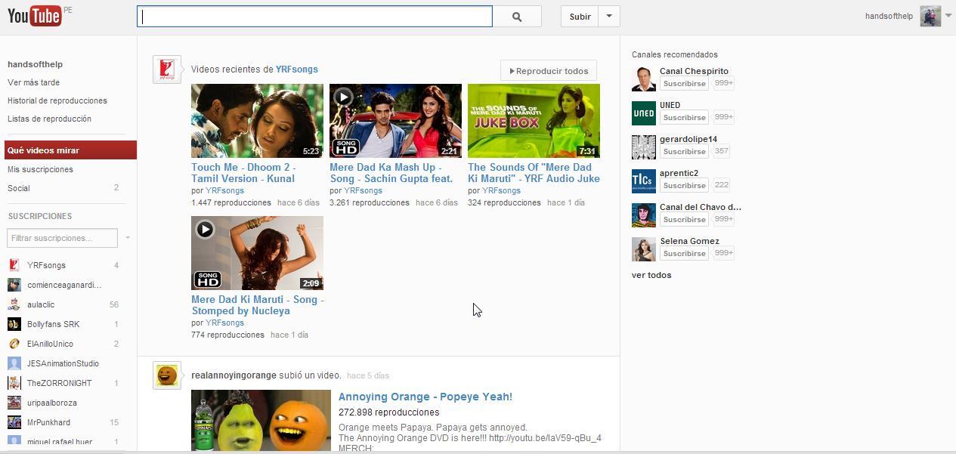
Task: Open Historial de reproducciones
Action: [57, 100]
